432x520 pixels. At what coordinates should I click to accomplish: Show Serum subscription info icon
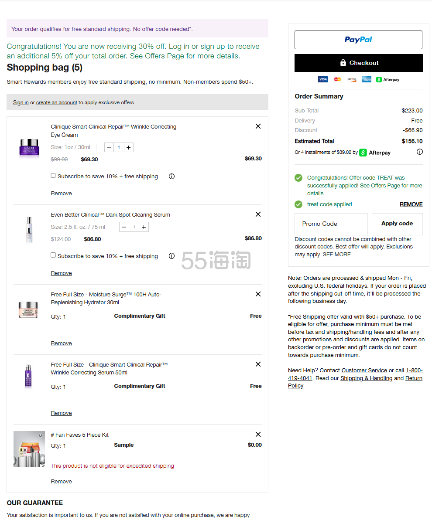(171, 256)
